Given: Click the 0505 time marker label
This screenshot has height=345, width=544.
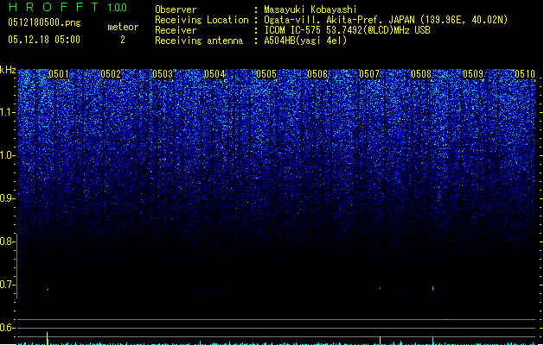Looking at the screenshot, I should click(266, 74).
